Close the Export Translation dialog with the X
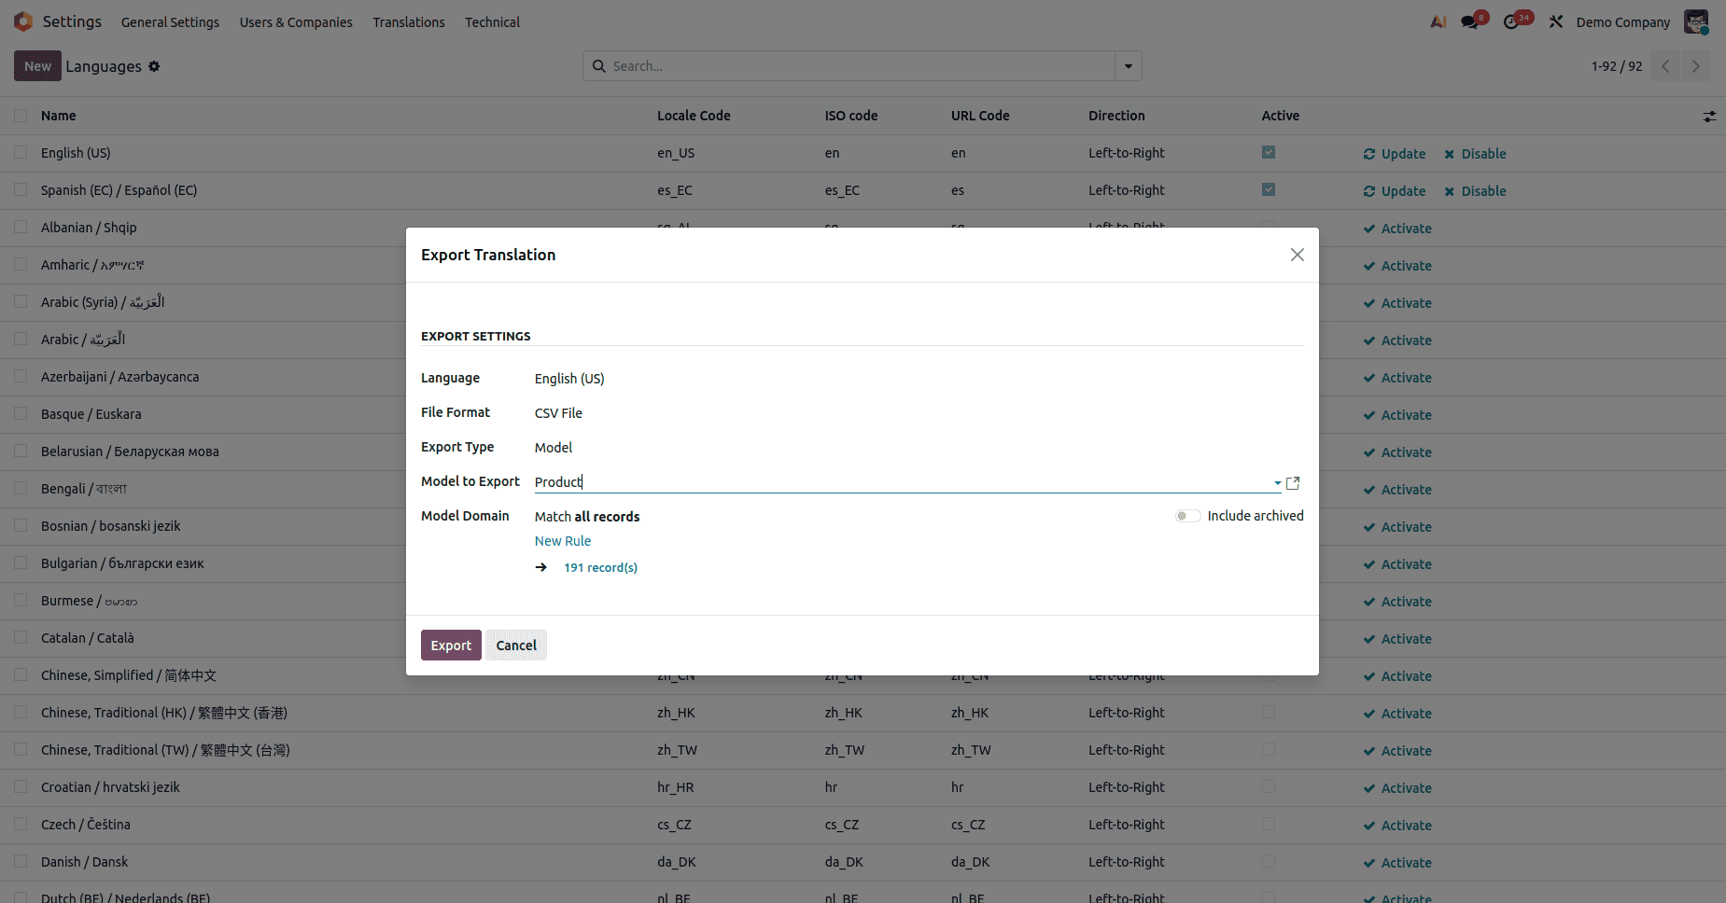The height and width of the screenshot is (903, 1726). 1297,254
